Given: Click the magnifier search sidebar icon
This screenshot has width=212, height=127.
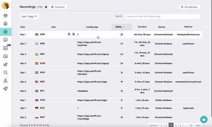Looking at the screenshot, I should pos(5,72).
